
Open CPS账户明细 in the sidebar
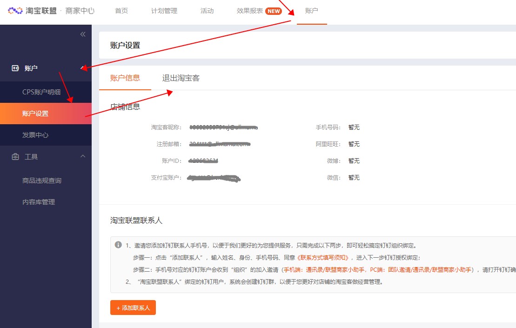point(41,92)
